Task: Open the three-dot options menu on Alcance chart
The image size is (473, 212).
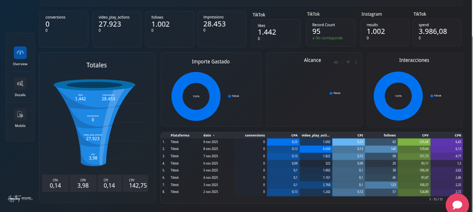Action: (356, 62)
